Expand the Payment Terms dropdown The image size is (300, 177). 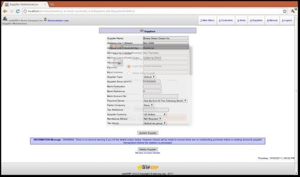165,101
